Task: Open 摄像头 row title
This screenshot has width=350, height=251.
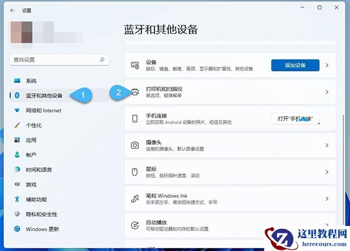Action: tap(154, 142)
